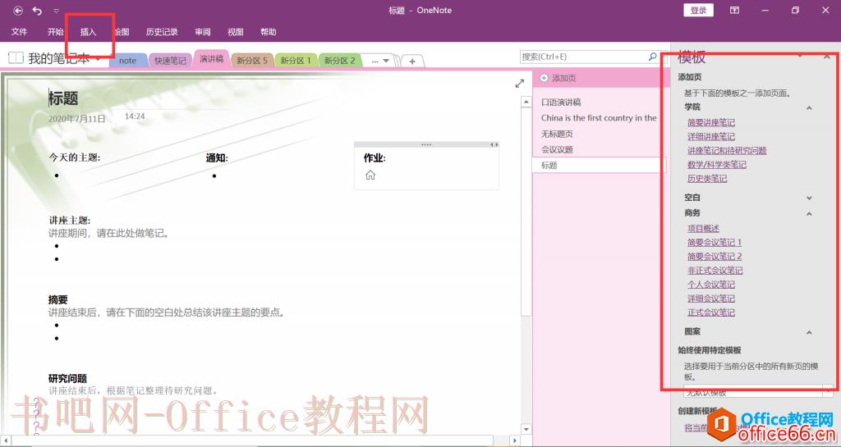The height and width of the screenshot is (447, 841).
Task: Switch to the 插入 ribbon tab
Action: click(88, 32)
